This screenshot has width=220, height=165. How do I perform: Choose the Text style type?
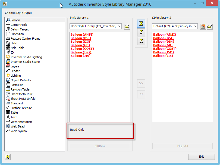tap(11, 117)
